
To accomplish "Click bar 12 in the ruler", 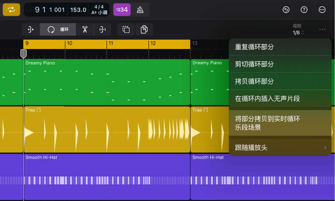I will [x=153, y=43].
